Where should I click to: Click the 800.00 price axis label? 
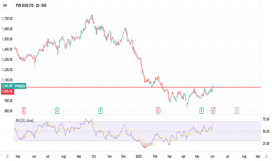pyautogui.click(x=8, y=111)
